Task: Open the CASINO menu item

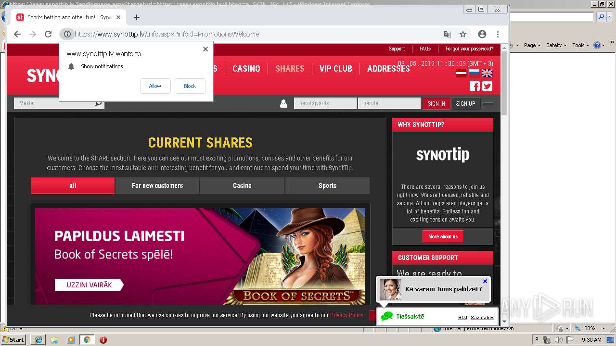Action: (x=246, y=69)
